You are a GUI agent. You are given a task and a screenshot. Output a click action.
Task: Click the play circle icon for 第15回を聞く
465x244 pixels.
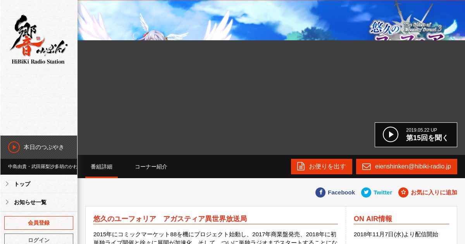coord(391,134)
